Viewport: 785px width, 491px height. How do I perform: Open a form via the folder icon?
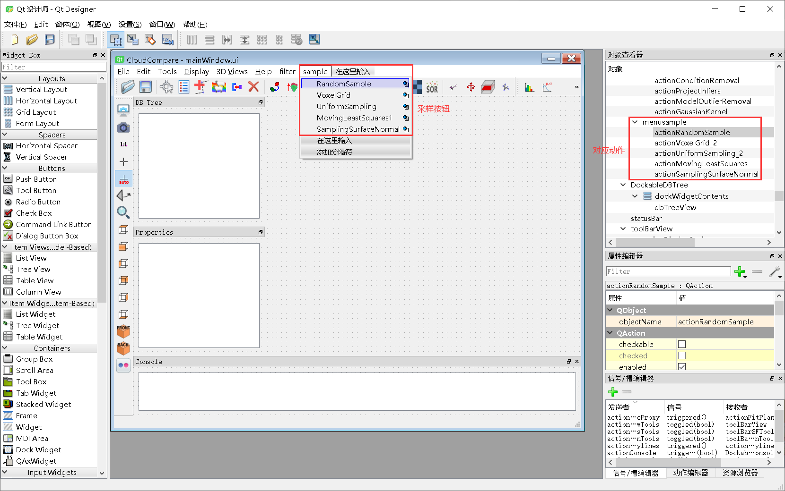[x=32, y=40]
